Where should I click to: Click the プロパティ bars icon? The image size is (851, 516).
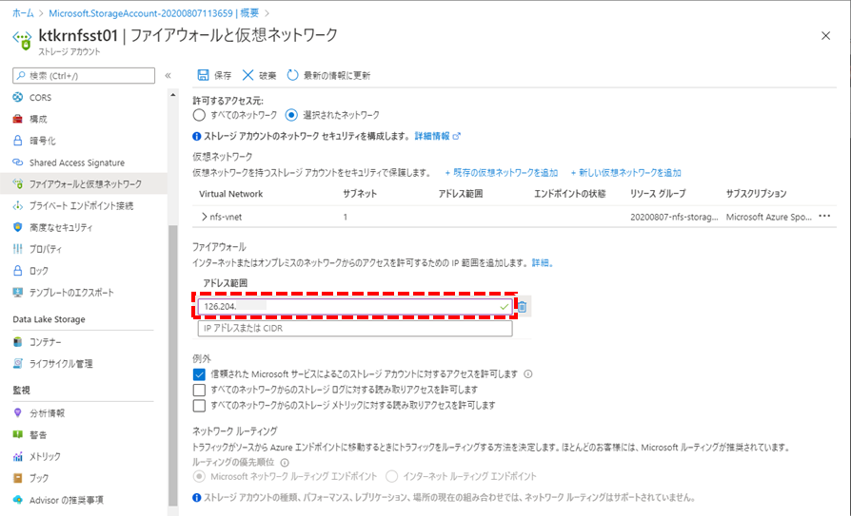(x=18, y=249)
